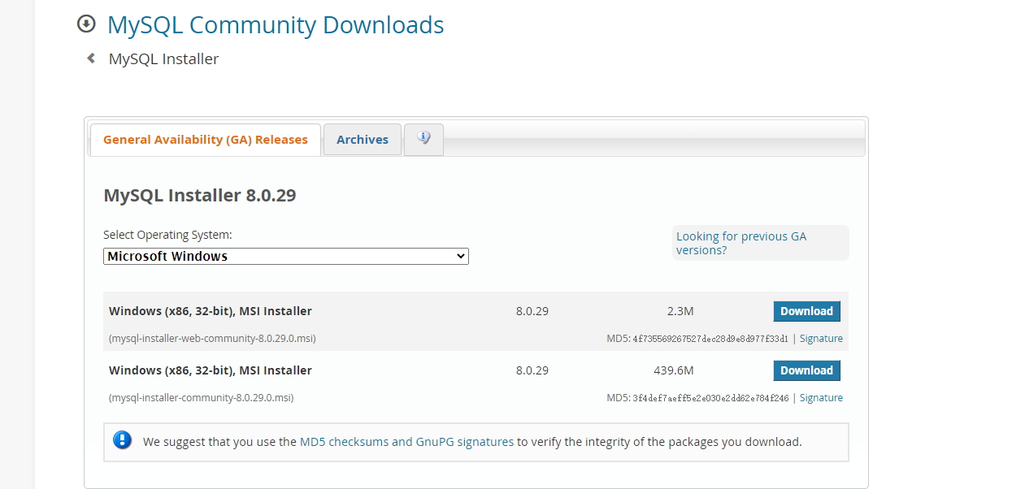Follow Looking for previous GA versions link
The width and height of the screenshot is (1012, 489).
(x=741, y=243)
